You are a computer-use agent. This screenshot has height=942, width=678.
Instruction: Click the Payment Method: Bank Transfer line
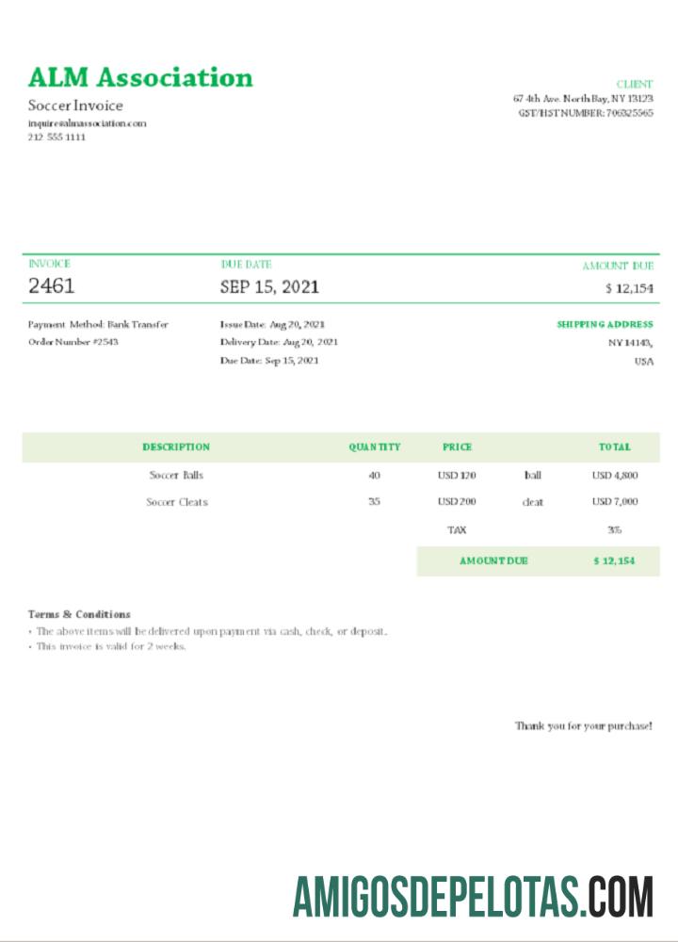98,324
